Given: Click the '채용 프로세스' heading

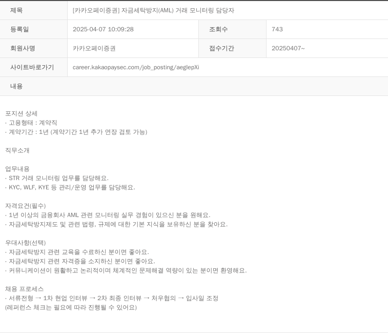Looking at the screenshot, I should pyautogui.click(x=25, y=289).
